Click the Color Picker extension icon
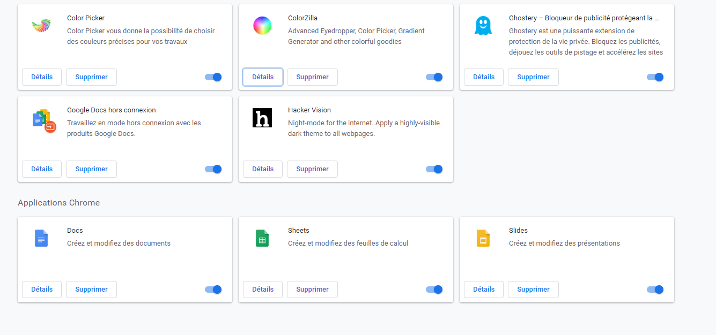This screenshot has height=335, width=716. click(x=41, y=25)
